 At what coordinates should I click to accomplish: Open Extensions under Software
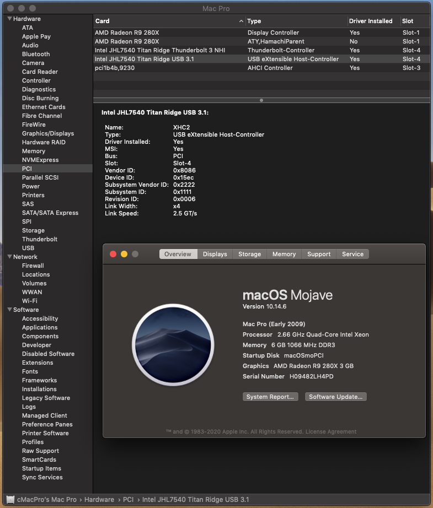tap(38, 363)
